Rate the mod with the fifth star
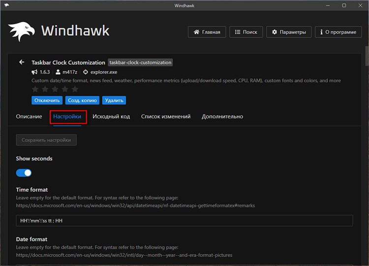This screenshot has height=266, width=369. tap(75, 89)
